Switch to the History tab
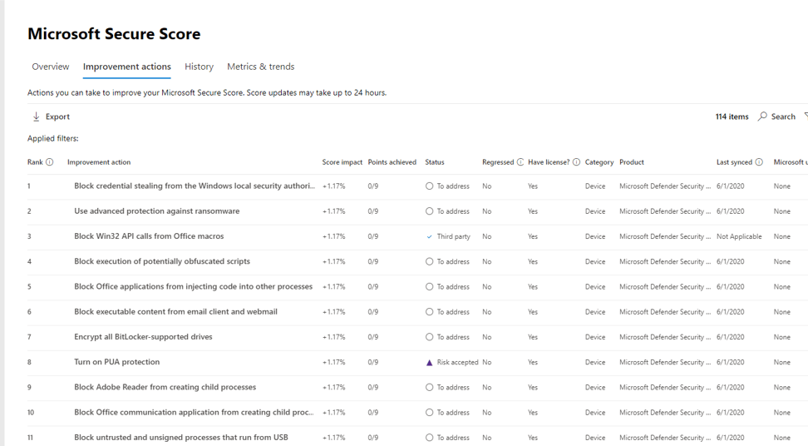The height and width of the screenshot is (446, 808). tap(199, 67)
